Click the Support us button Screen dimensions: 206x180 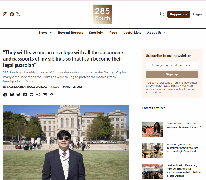click(x=178, y=15)
